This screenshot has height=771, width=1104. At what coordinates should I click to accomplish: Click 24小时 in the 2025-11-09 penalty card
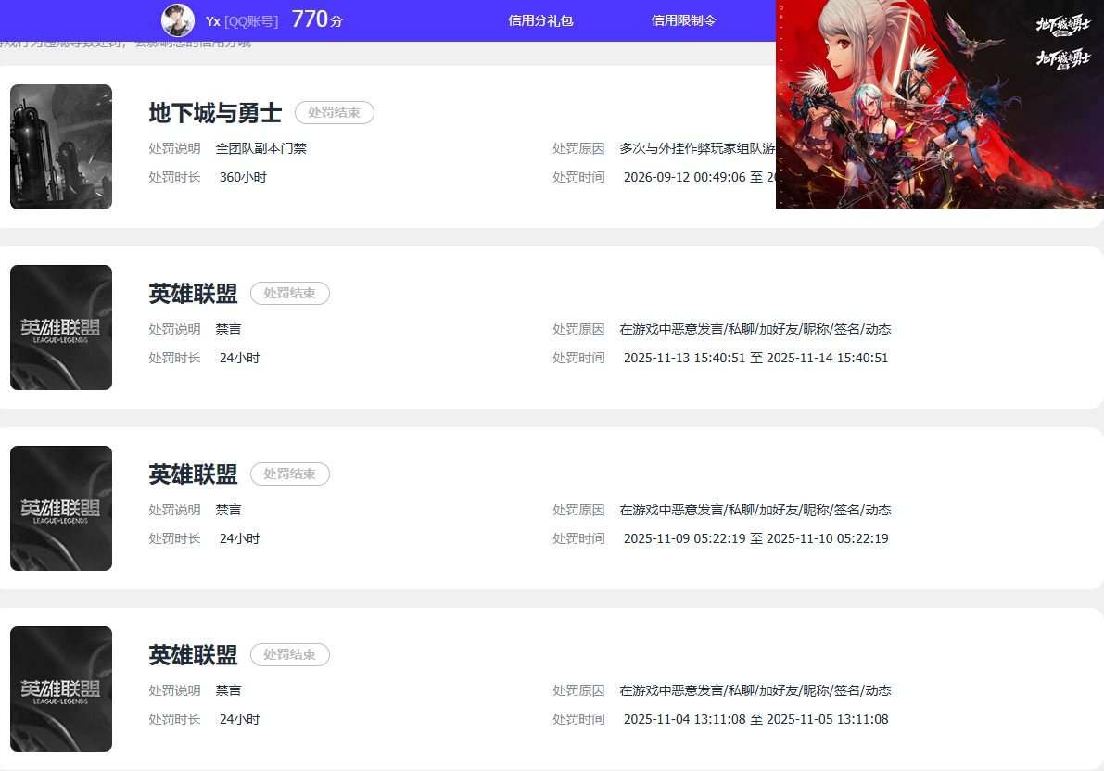(x=239, y=538)
